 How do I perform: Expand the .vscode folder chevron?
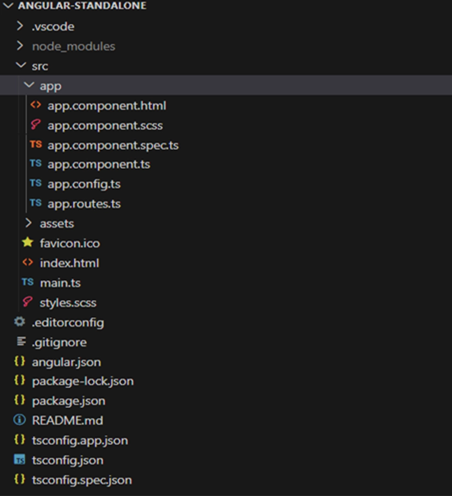(20, 26)
